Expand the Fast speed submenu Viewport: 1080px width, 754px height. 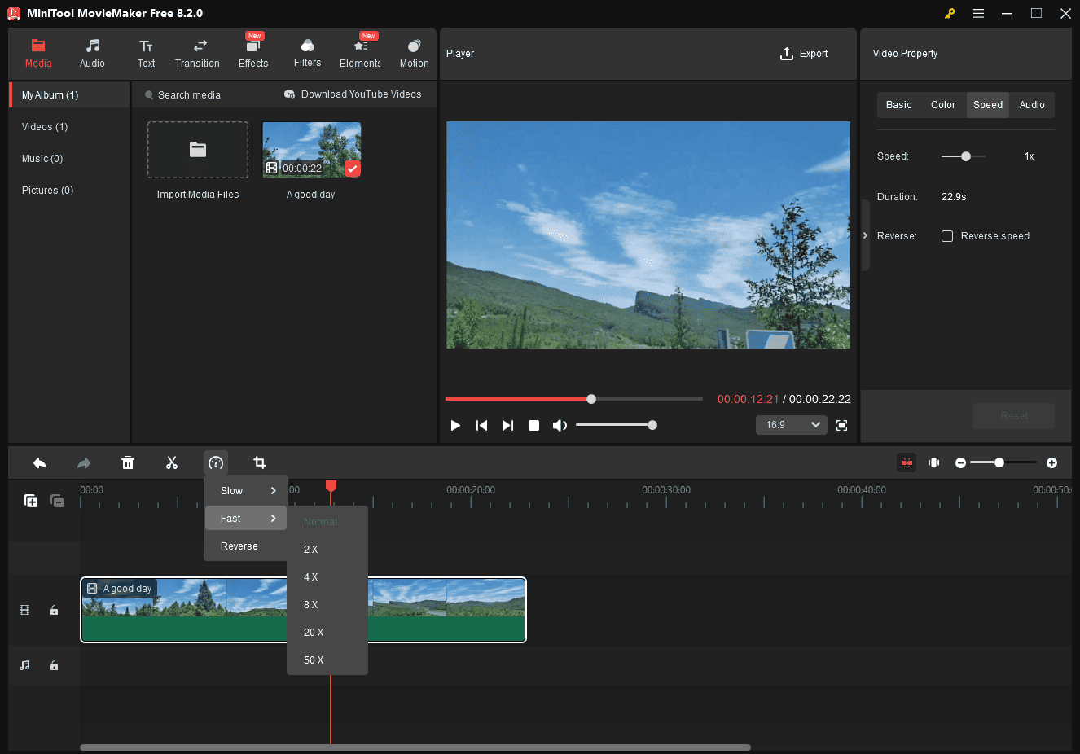[x=246, y=519]
